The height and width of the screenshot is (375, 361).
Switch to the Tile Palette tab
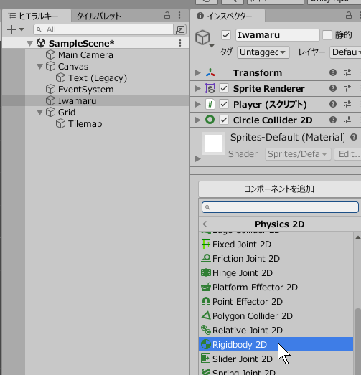click(x=98, y=16)
